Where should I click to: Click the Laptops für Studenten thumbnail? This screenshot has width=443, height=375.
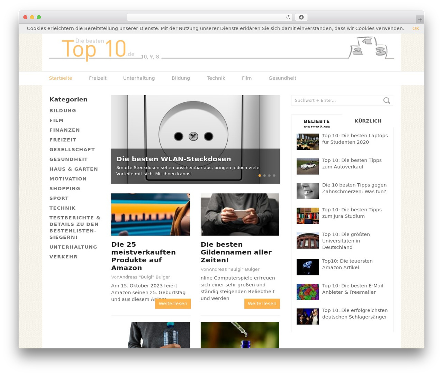pos(308,142)
